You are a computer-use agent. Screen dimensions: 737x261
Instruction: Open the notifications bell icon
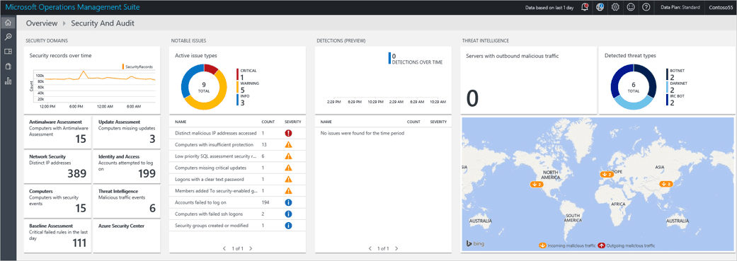coord(585,7)
